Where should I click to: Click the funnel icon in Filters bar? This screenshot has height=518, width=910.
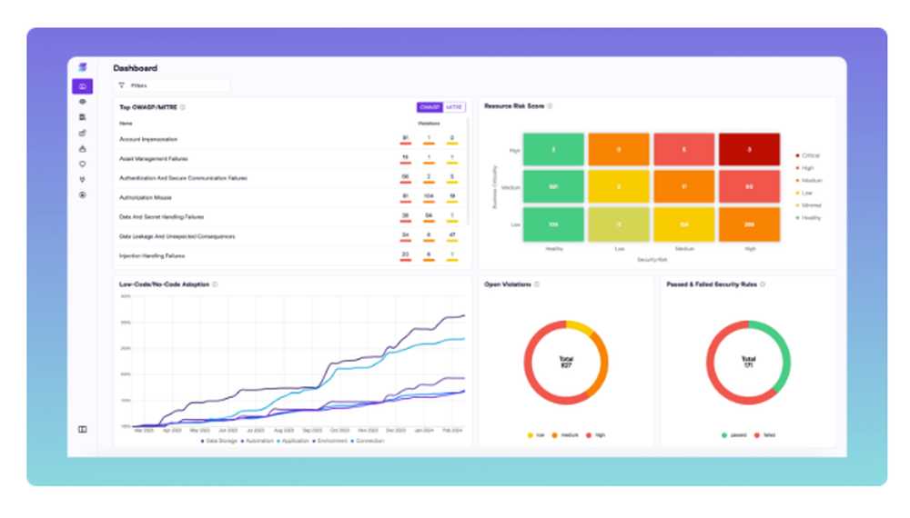(x=121, y=85)
